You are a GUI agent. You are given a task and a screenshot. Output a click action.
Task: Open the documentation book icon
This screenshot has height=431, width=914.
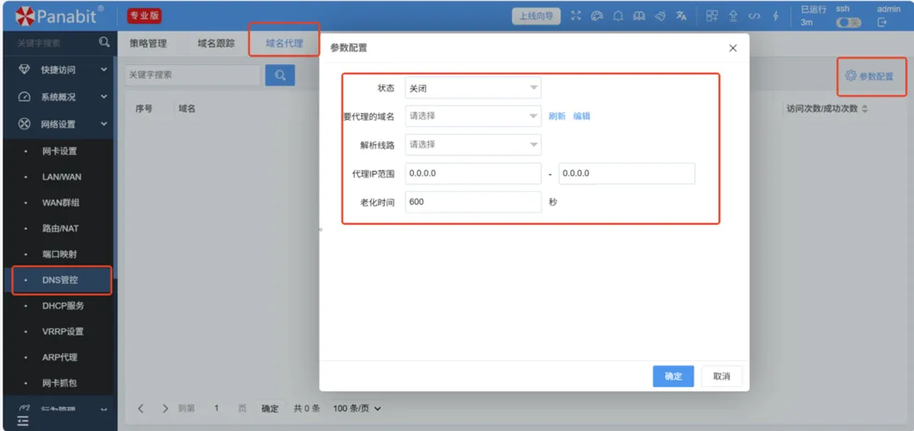[640, 16]
